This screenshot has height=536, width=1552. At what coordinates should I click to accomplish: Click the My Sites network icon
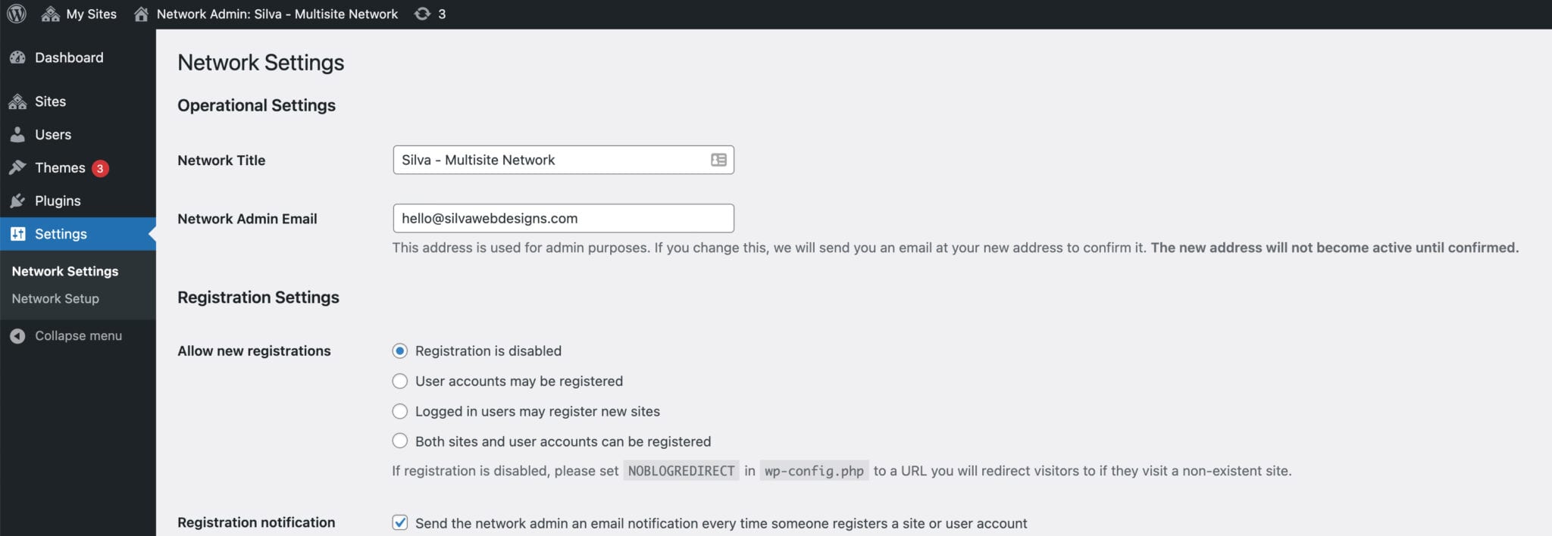(x=50, y=14)
